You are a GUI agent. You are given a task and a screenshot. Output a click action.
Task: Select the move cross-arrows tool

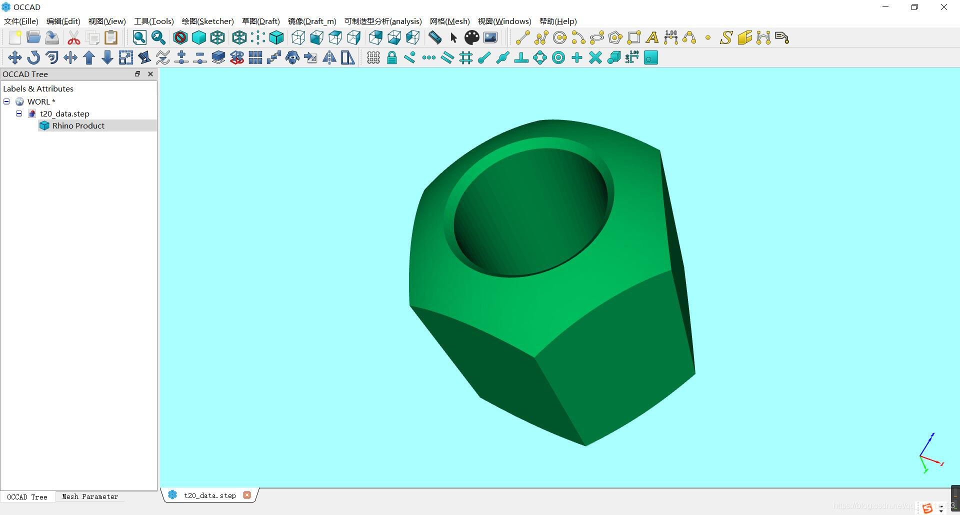click(15, 58)
